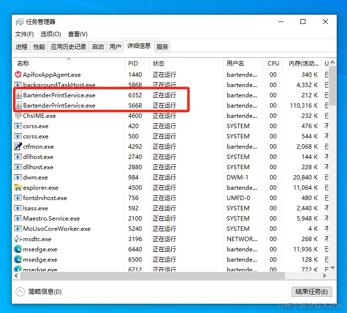The image size is (347, 313).
Task: Click the icon of csrss.exe PID 420
Action: coord(18,126)
